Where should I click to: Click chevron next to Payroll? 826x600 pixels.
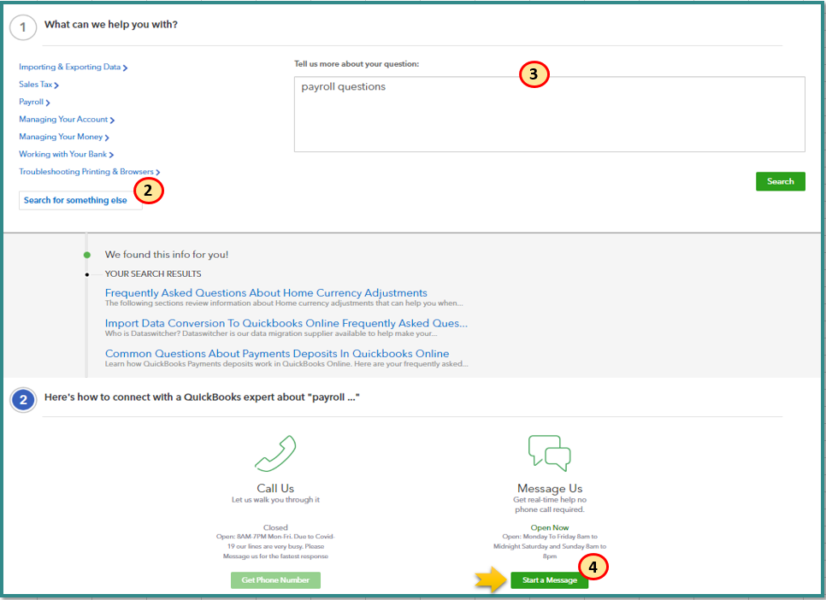pos(47,103)
